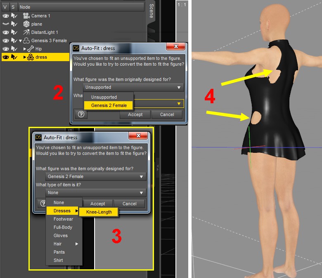This screenshot has width=322, height=278.
Task: Accept in upper Auto-Fit dialog
Action: (x=135, y=114)
